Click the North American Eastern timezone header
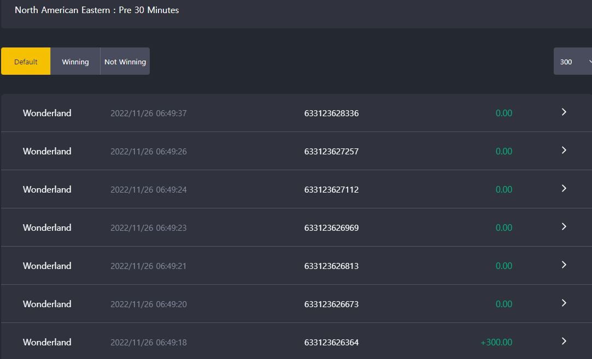Image resolution: width=592 pixels, height=359 pixels. [x=97, y=10]
